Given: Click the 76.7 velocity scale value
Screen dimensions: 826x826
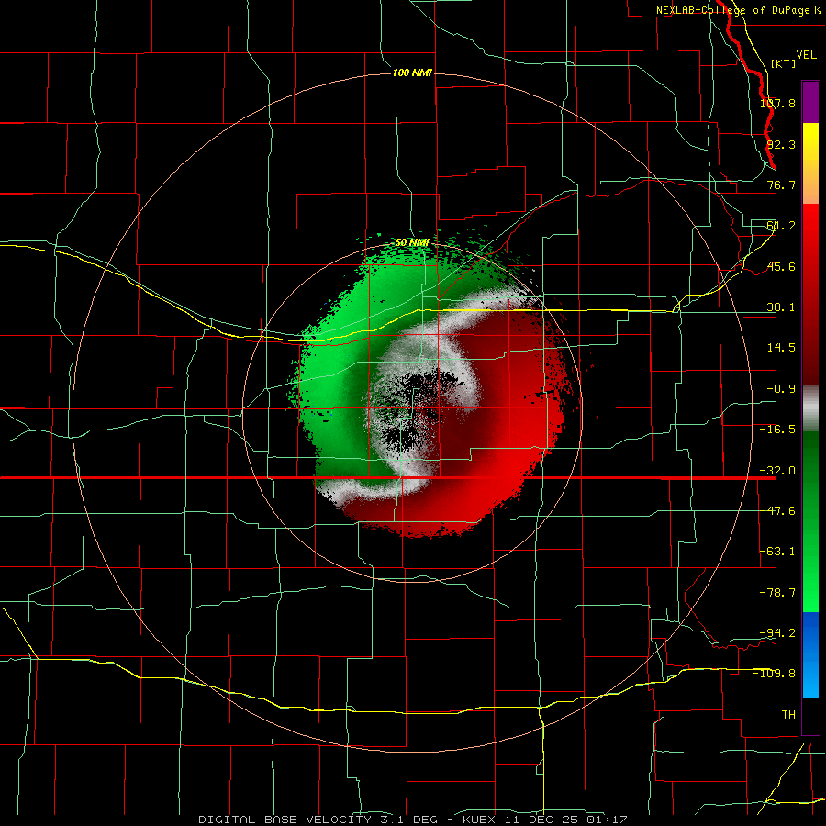Looking at the screenshot, I should 781,184.
